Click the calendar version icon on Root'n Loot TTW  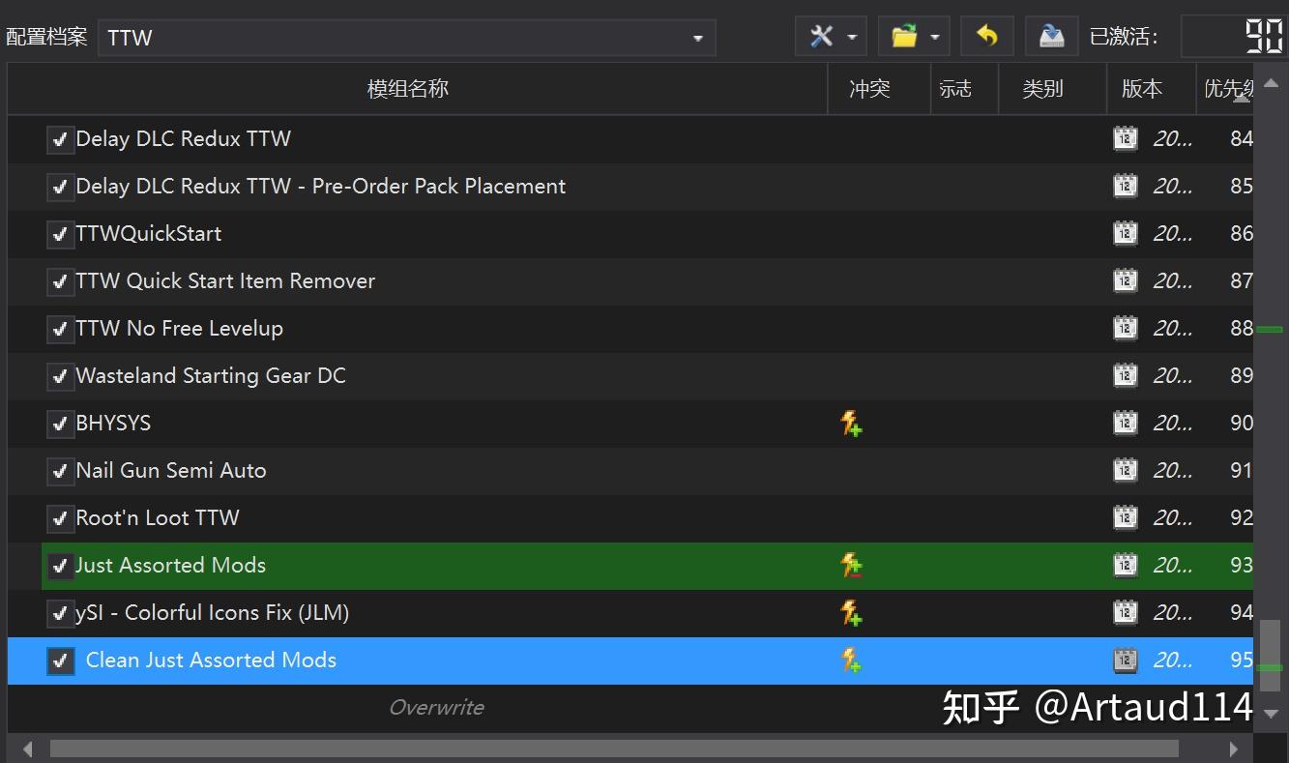1125,517
